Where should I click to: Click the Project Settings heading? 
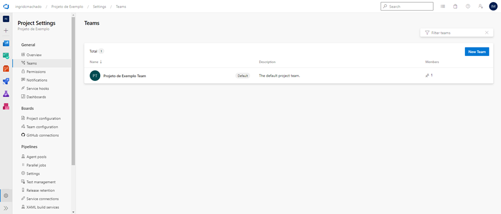pos(37,23)
